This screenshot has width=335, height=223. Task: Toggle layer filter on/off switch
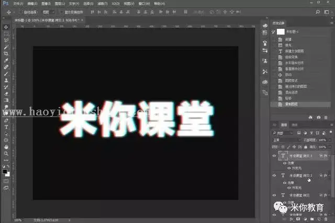click(x=331, y=133)
